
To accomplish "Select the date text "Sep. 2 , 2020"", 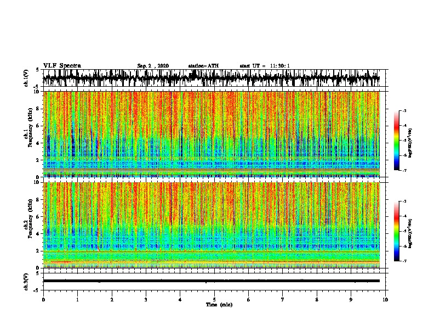I will 153,66.
